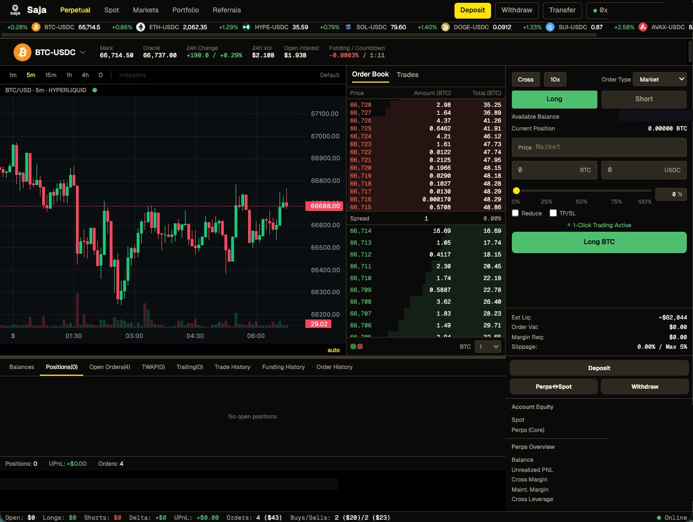Click the Withdraw button in header
This screenshot has width=693, height=522.
tap(517, 10)
